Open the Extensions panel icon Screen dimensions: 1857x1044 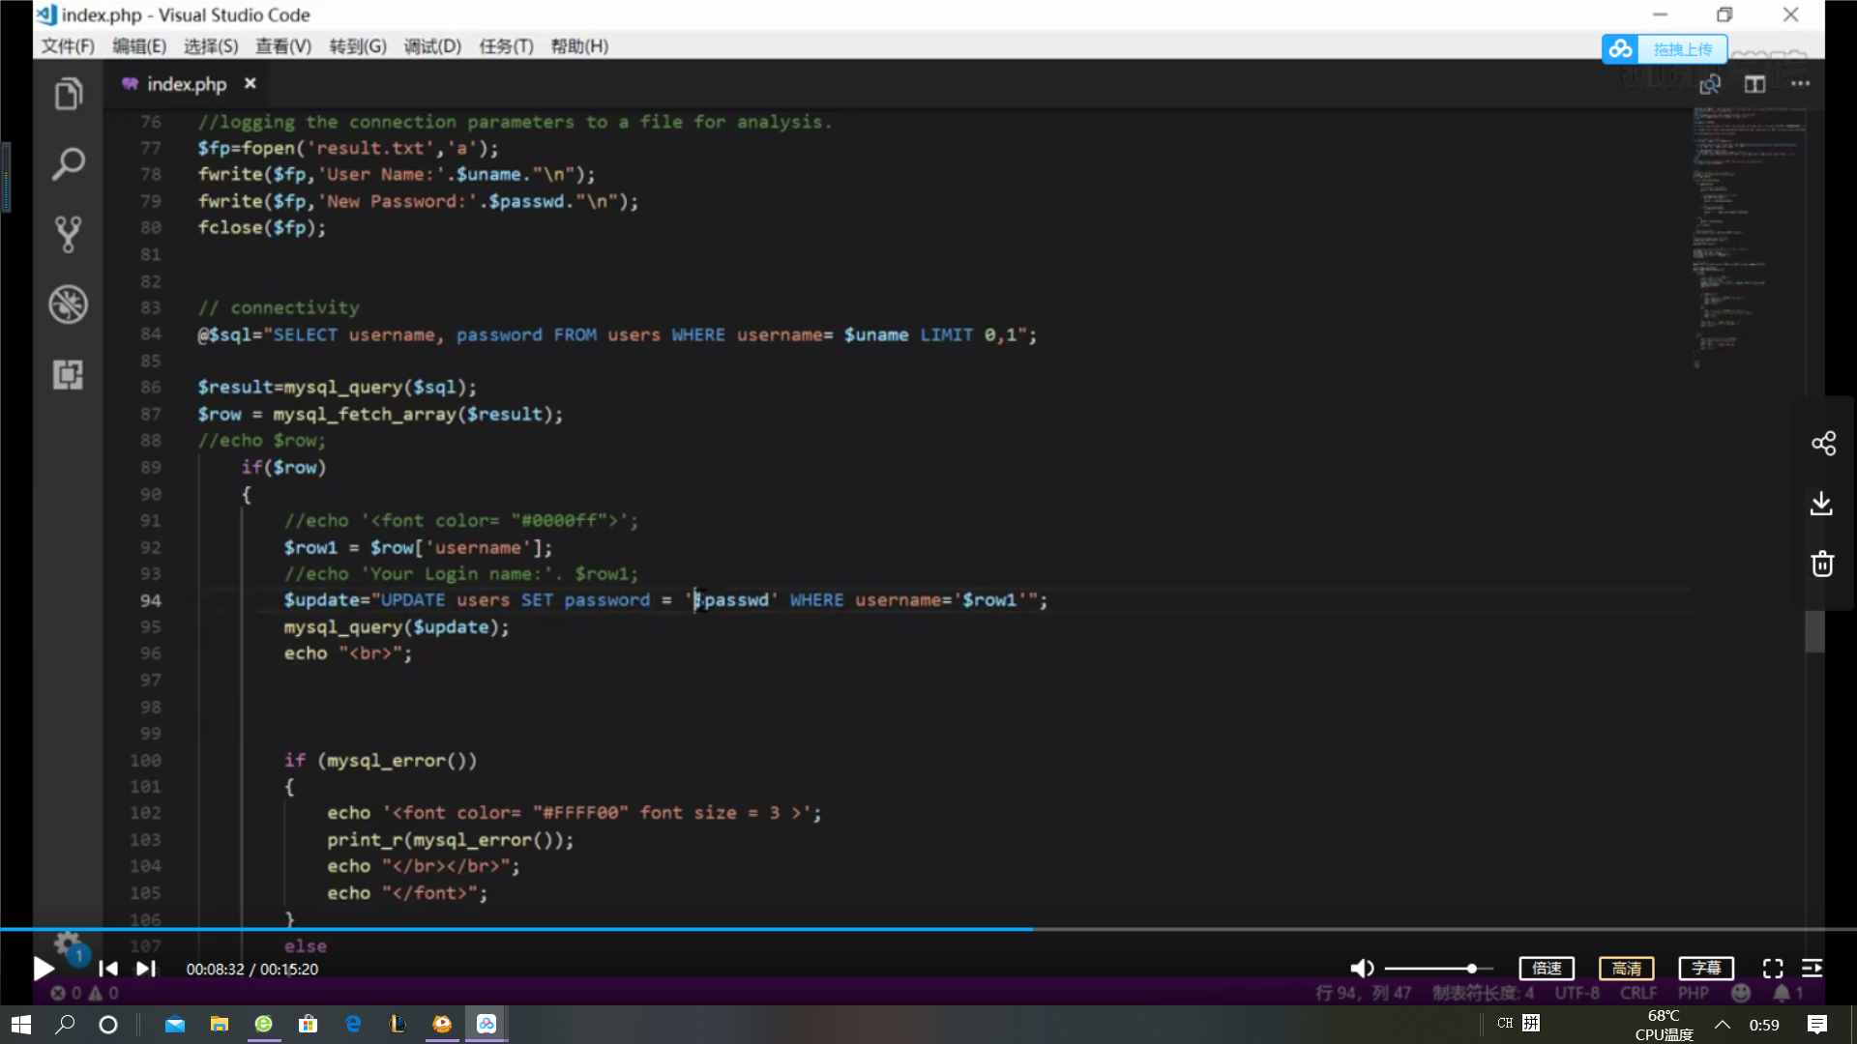pyautogui.click(x=68, y=374)
